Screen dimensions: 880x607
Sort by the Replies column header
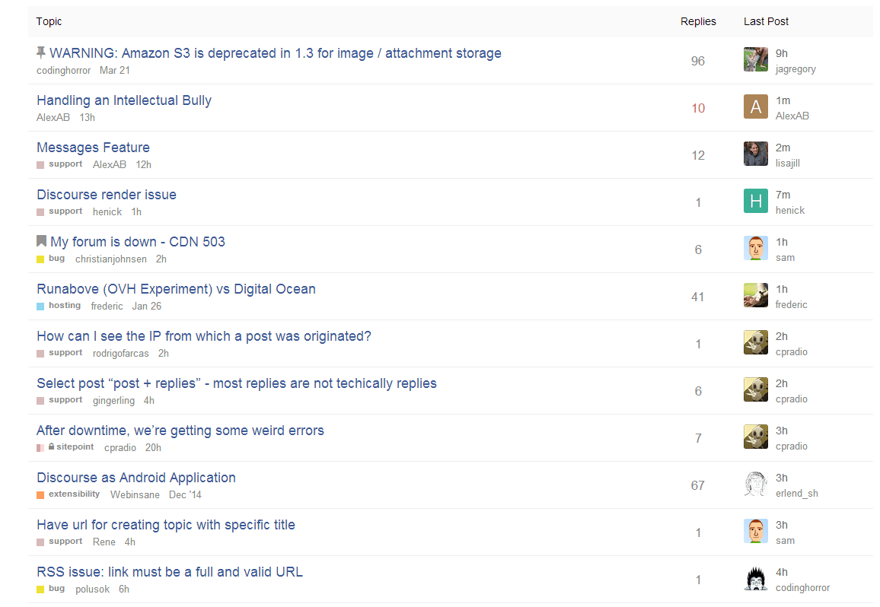pyautogui.click(x=698, y=21)
